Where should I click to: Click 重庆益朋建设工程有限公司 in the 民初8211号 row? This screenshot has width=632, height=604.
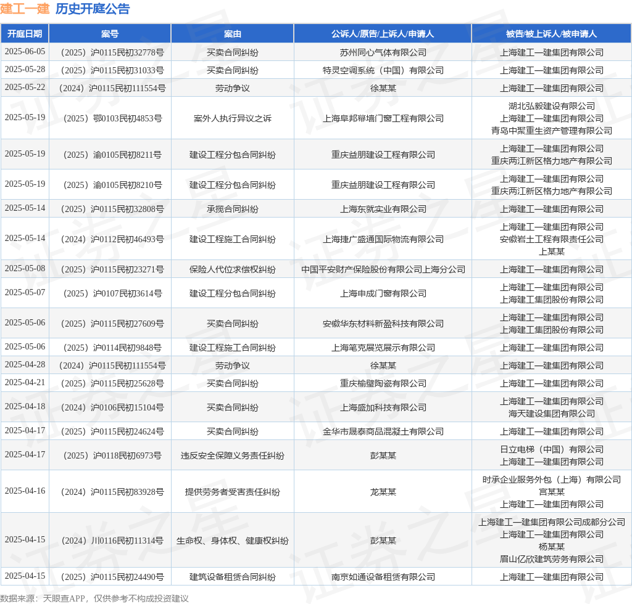coord(383,155)
